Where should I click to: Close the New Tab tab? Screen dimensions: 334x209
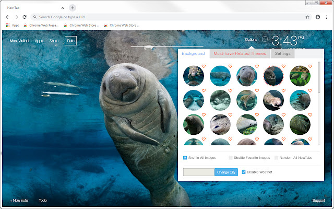63,8
